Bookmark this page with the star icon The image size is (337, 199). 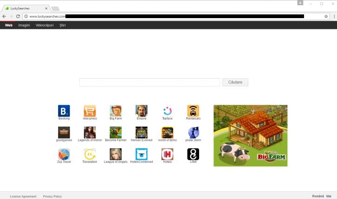[326, 16]
